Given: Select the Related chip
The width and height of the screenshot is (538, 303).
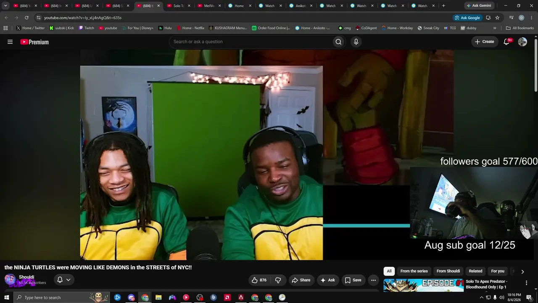Looking at the screenshot, I should pyautogui.click(x=475, y=271).
